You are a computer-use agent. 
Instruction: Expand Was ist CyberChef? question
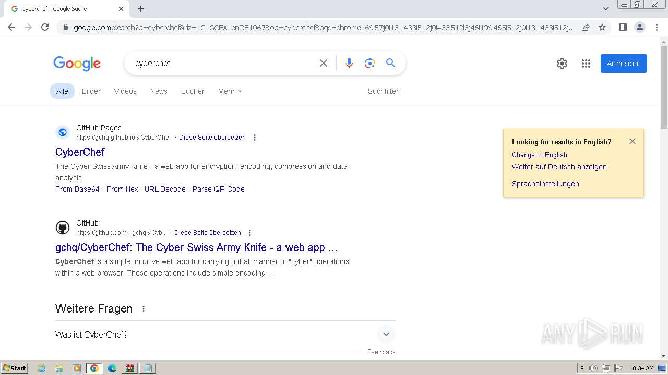tap(225, 334)
